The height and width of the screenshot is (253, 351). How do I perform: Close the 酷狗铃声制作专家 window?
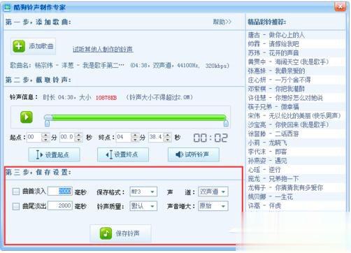(340, 6)
